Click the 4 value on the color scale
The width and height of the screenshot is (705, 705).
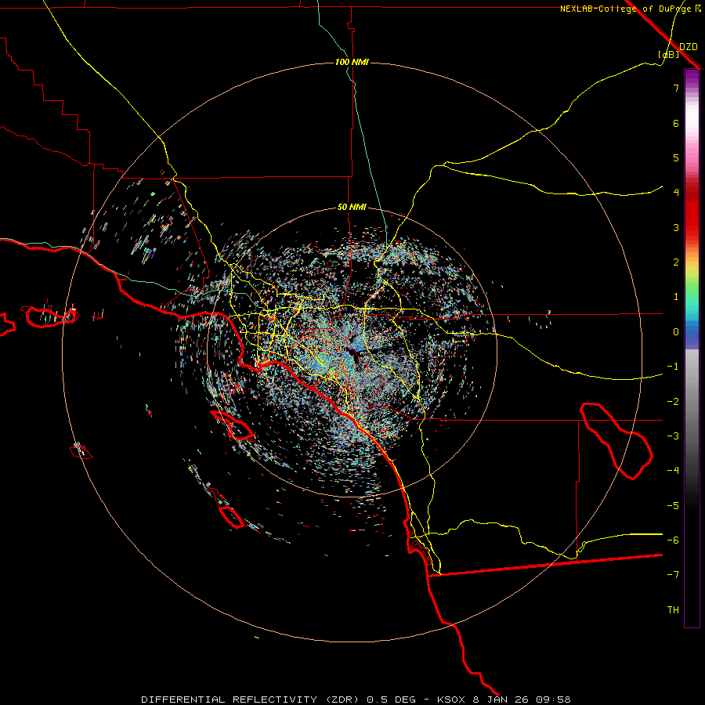[676, 193]
